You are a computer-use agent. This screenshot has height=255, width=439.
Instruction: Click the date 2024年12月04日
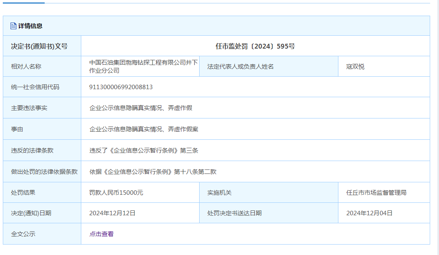(369, 213)
